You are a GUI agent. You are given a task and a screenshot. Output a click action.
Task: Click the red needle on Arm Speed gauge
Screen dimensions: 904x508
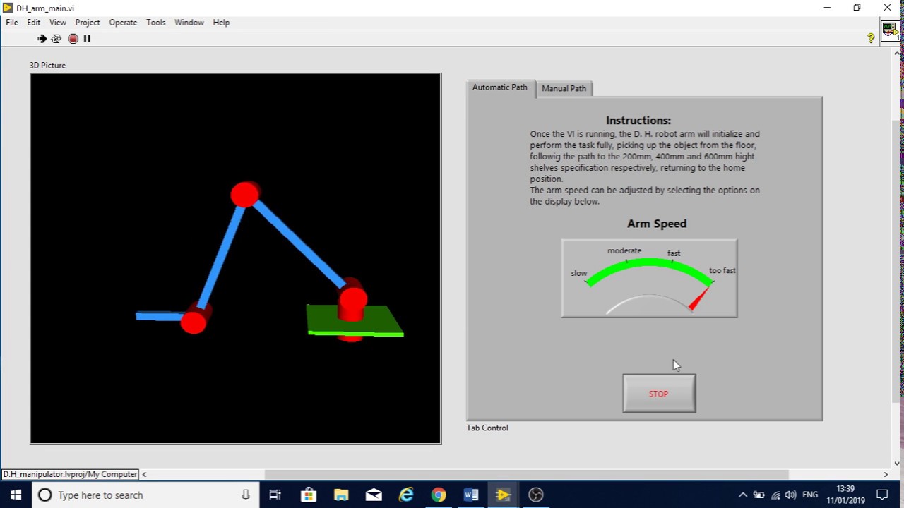[x=698, y=300]
